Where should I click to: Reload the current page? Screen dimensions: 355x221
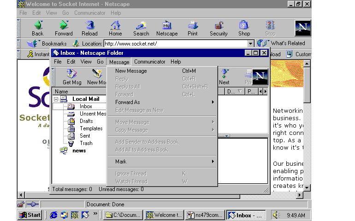[89, 28]
